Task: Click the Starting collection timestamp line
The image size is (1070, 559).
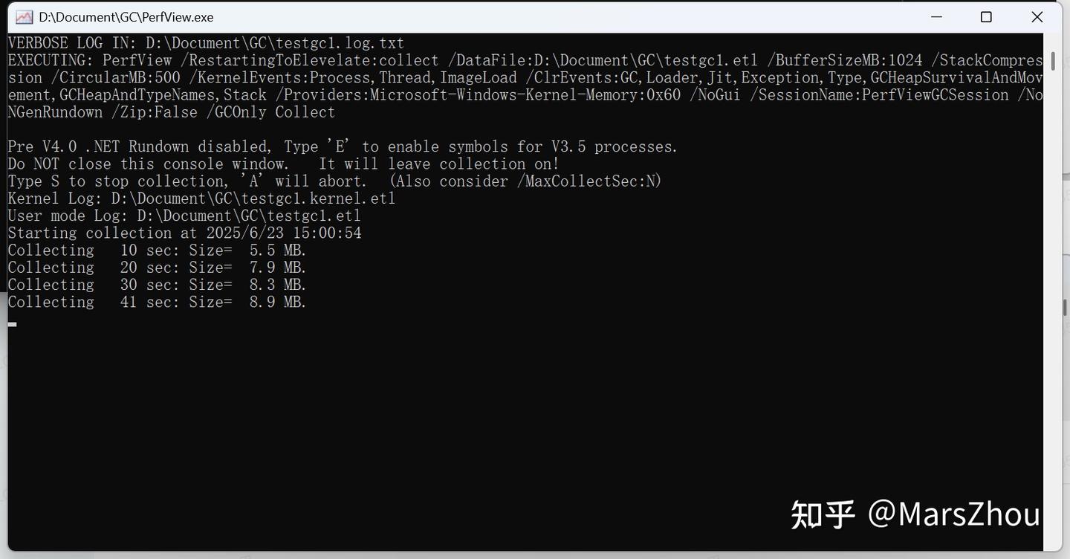Action: 184,233
